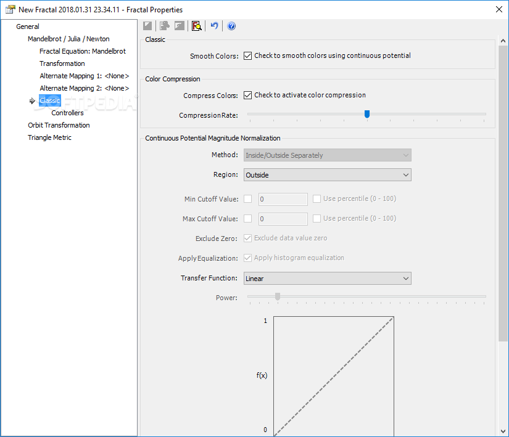This screenshot has height=437, width=509.
Task: Toggle the Min Cutoff Value checkbox
Action: (247, 198)
